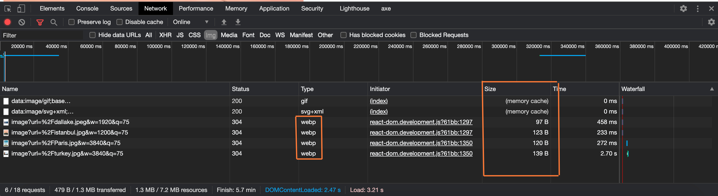Switch to the axe tab
This screenshot has height=196, width=718.
tap(386, 9)
